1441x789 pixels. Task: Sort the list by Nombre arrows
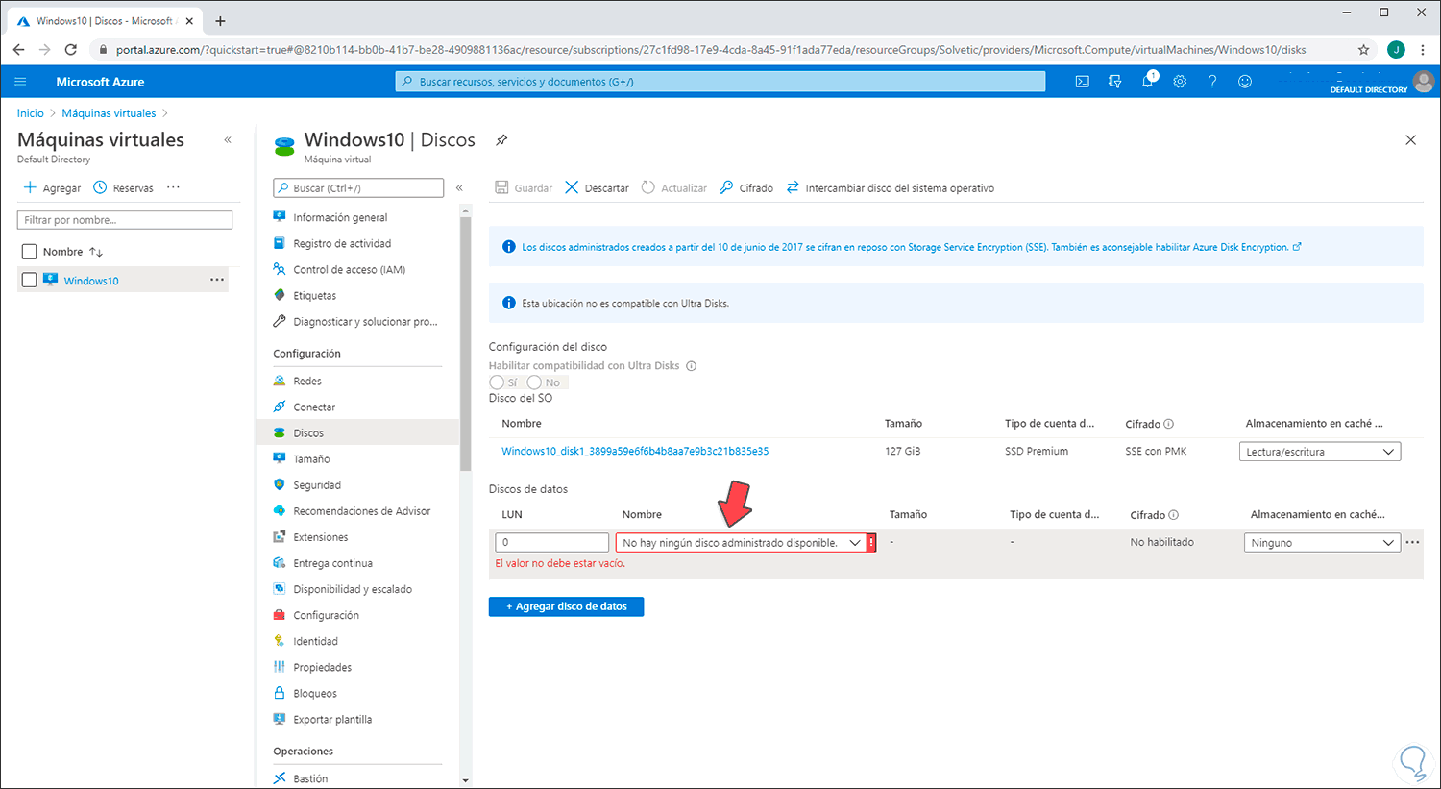pos(96,252)
